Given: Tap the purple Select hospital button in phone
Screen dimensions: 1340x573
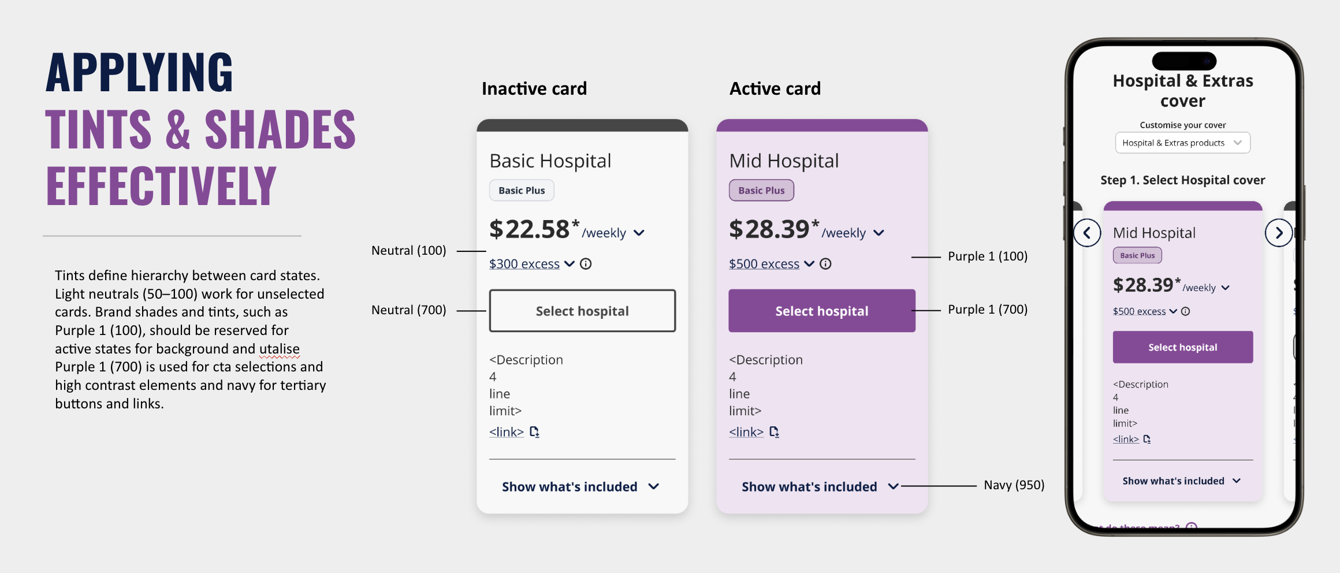Looking at the screenshot, I should [x=1183, y=347].
